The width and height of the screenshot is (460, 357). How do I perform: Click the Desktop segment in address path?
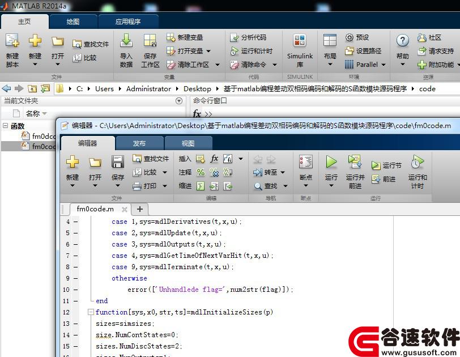tap(197, 88)
